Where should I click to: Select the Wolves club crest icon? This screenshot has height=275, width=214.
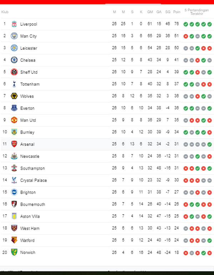pyautogui.click(x=14, y=96)
